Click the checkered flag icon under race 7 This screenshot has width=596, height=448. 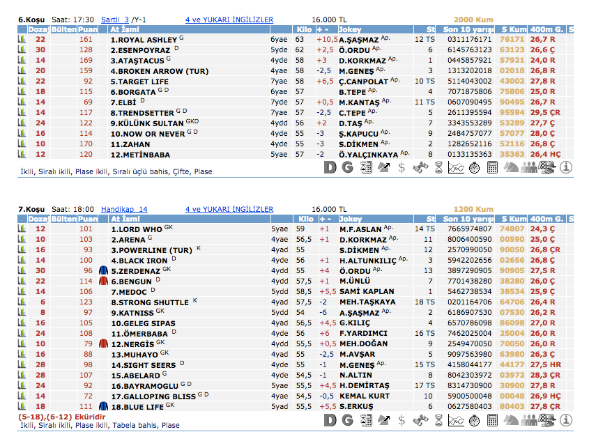point(547,420)
